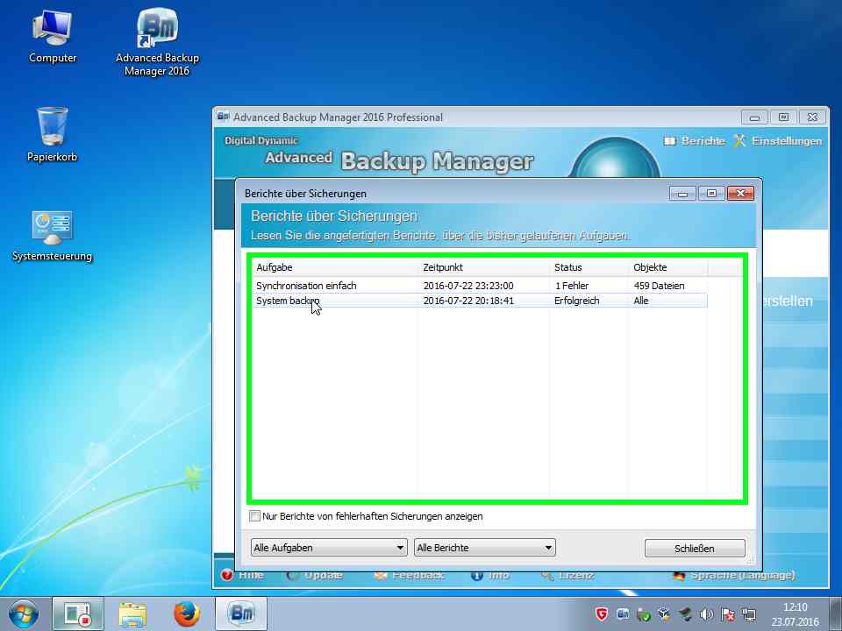This screenshot has height=631, width=842.
Task: Sort reports by the Status column header
Action: coord(589,267)
